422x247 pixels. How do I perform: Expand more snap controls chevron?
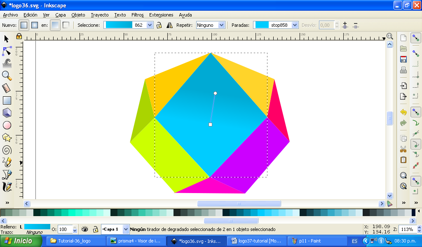(x=416, y=203)
